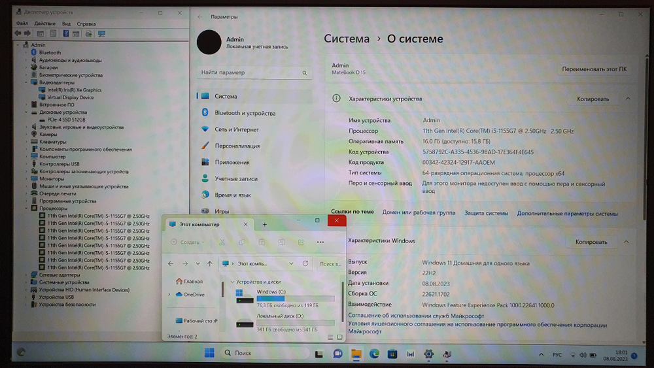This screenshot has width=654, height=368.
Task: Open Соглашение об использовании служб Майкрософт link
Action: [x=416, y=316]
